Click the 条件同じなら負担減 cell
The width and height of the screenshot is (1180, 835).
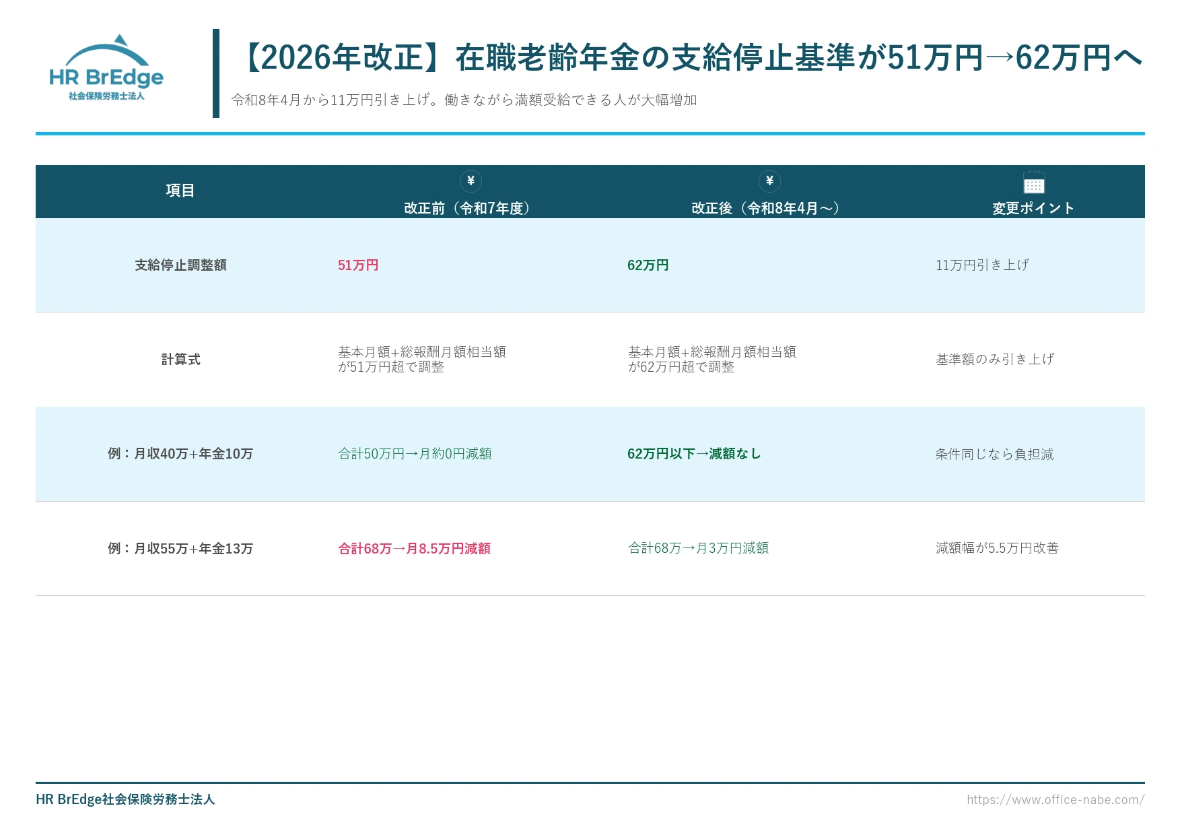coord(994,454)
